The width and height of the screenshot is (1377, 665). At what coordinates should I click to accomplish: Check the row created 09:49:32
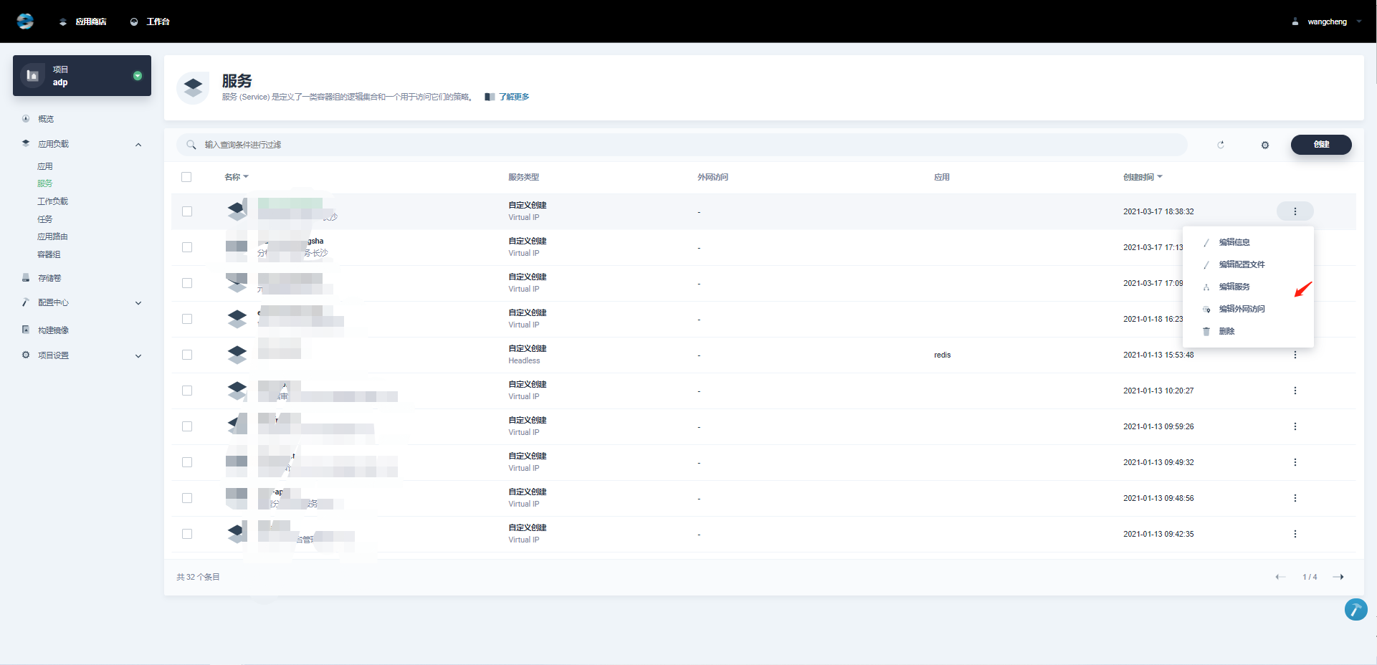187,462
